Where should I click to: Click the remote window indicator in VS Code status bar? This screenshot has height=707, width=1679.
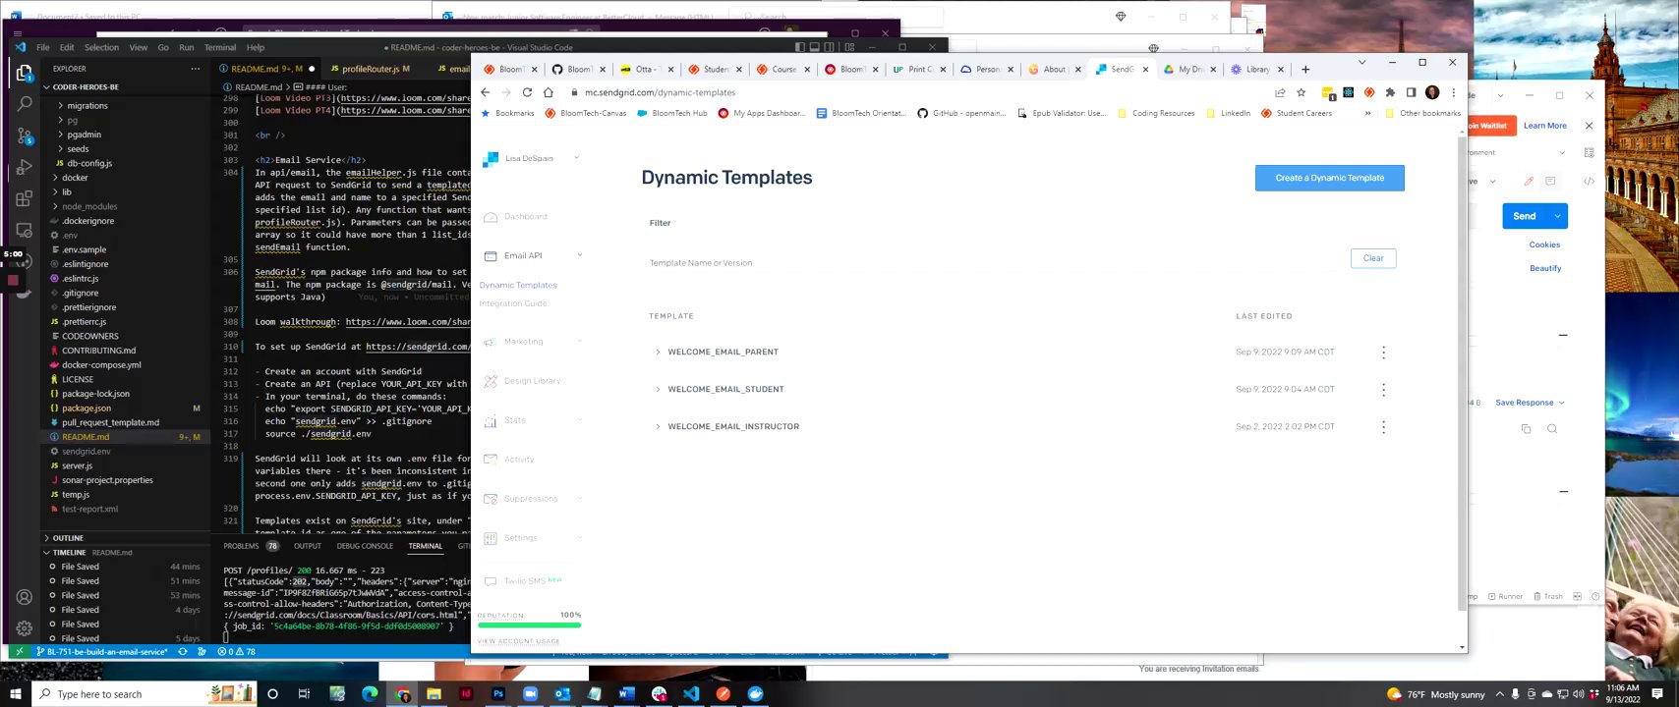pyautogui.click(x=19, y=651)
